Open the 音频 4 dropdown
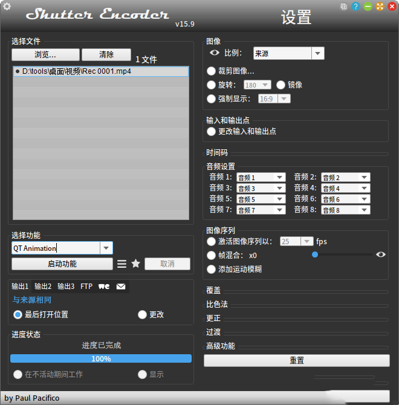Viewport: 399px width, 405px height. pyautogui.click(x=346, y=188)
